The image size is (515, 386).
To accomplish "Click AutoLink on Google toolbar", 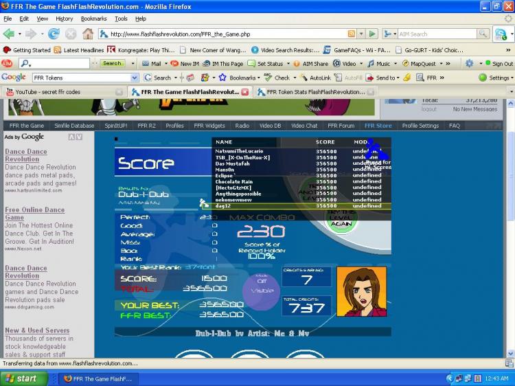I will pyautogui.click(x=316, y=78).
